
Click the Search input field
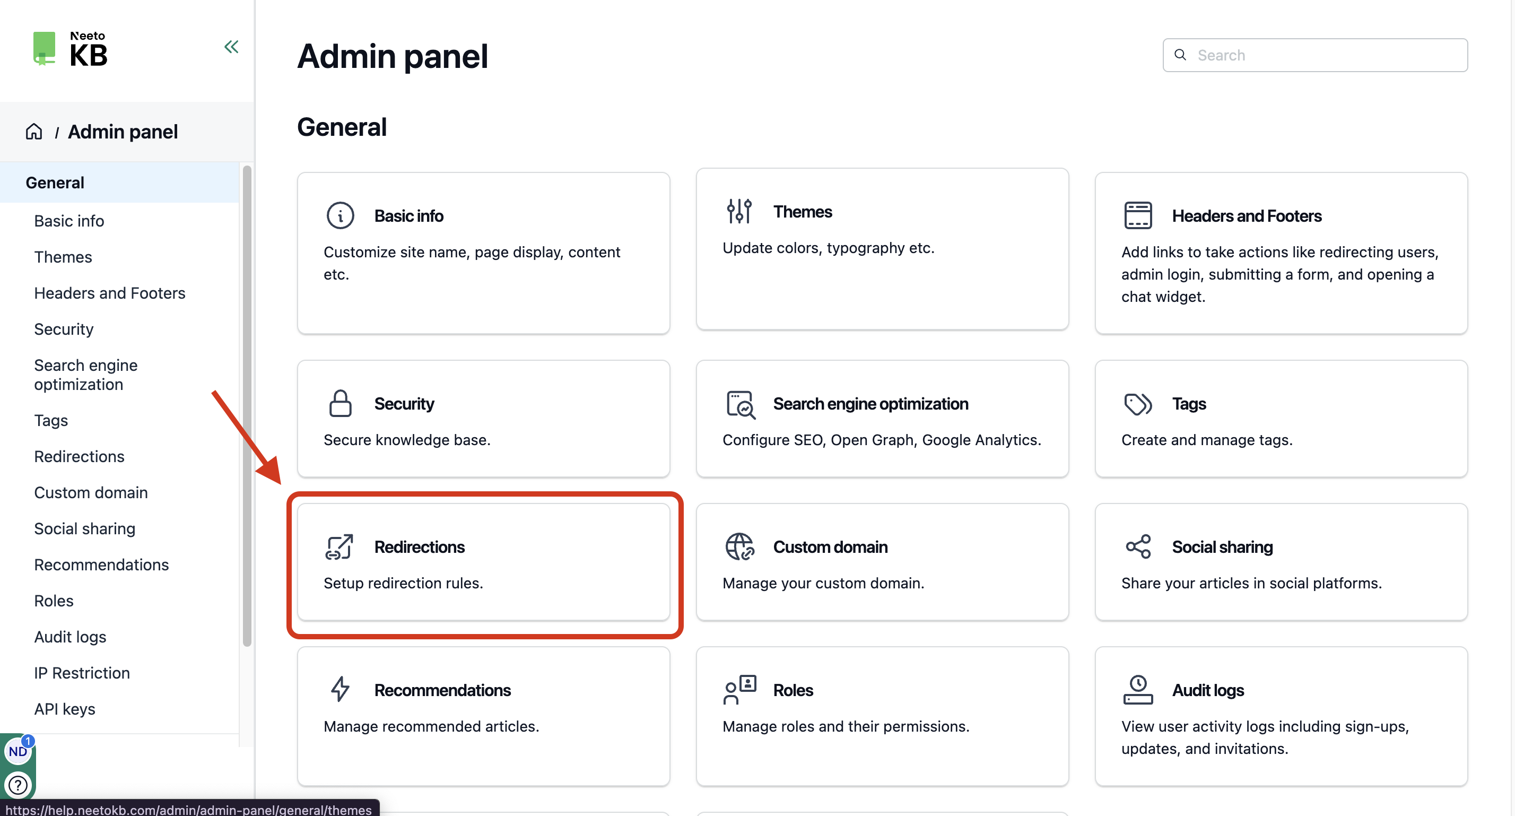1315,55
